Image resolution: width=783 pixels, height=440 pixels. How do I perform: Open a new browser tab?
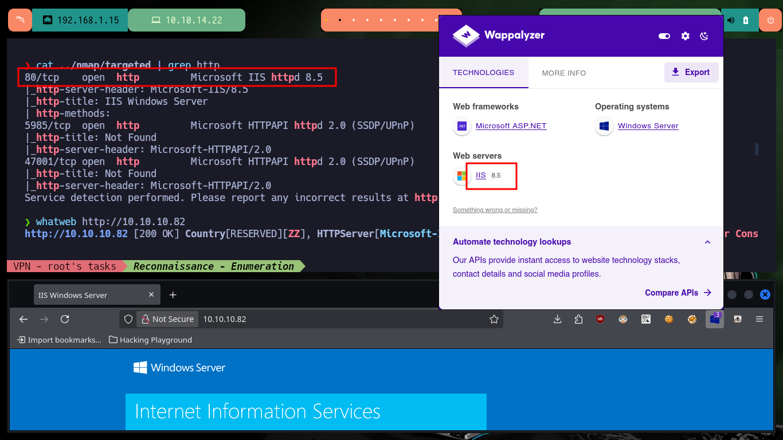(173, 295)
